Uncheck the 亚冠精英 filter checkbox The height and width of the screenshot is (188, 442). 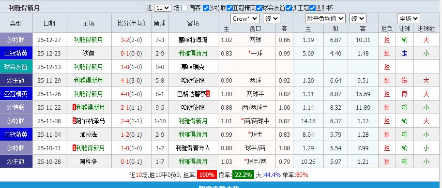229,8
